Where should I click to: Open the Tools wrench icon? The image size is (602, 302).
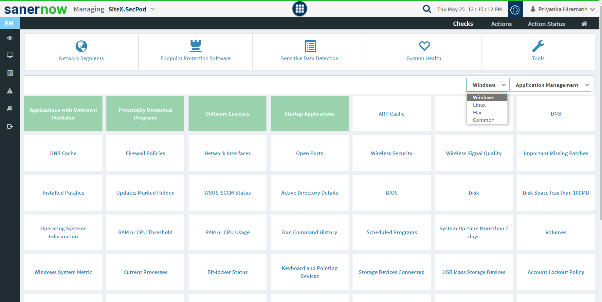coord(538,46)
